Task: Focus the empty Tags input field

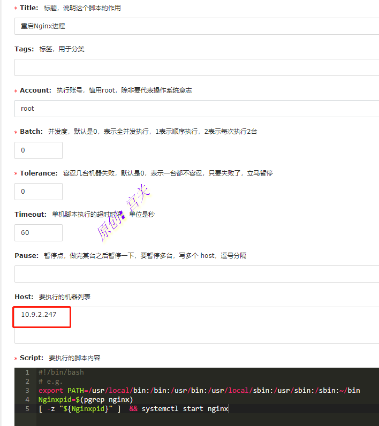Action: pyautogui.click(x=193, y=67)
